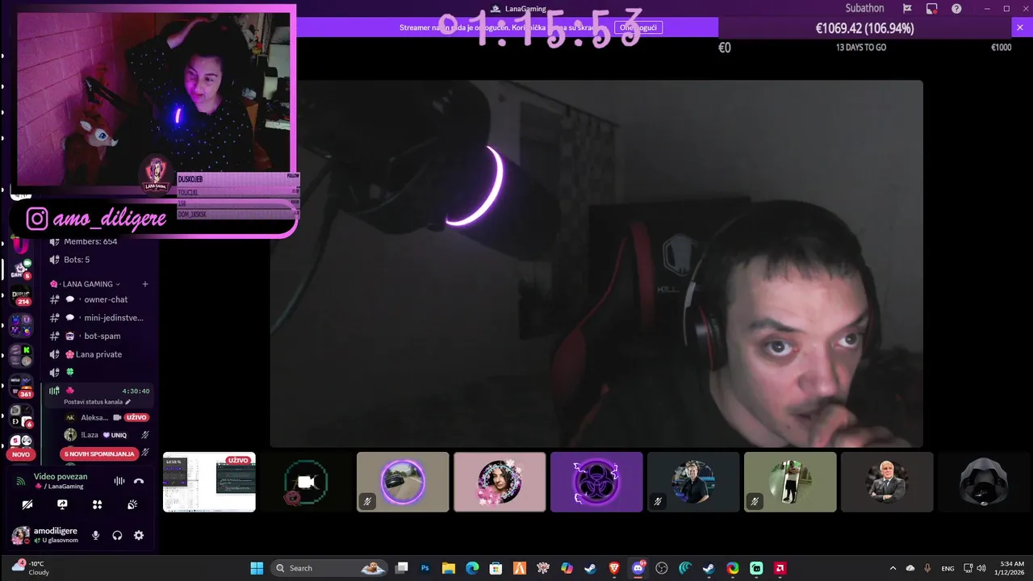This screenshot has height=581, width=1033.
Task: Open mini-jedinstve... text channel
Action: [98, 318]
